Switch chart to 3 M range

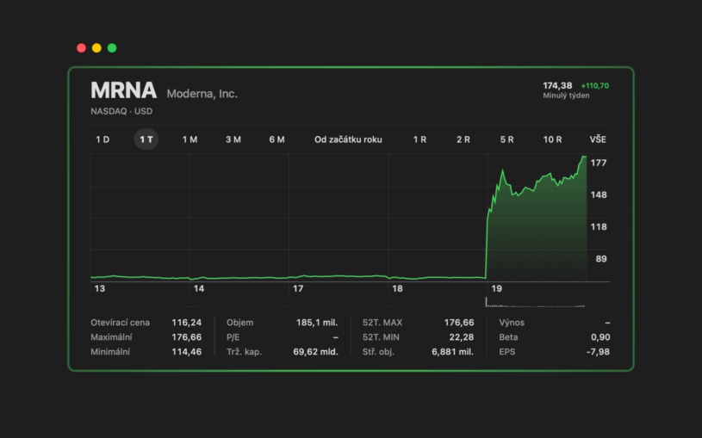tap(233, 139)
